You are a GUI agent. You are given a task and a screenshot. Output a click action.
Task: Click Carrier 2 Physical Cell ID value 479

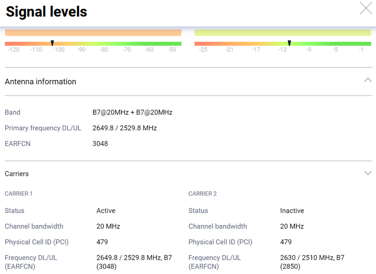(x=286, y=242)
